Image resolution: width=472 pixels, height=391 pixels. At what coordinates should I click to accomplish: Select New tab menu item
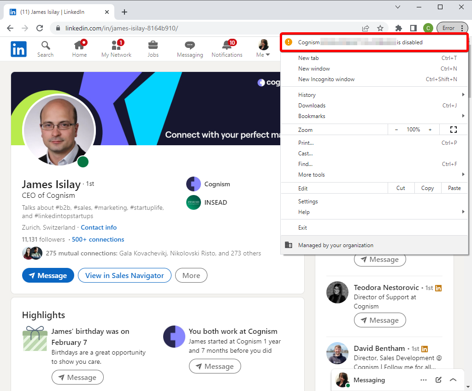[374, 58]
